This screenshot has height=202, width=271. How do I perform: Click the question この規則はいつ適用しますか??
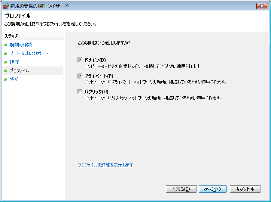coord(104,43)
